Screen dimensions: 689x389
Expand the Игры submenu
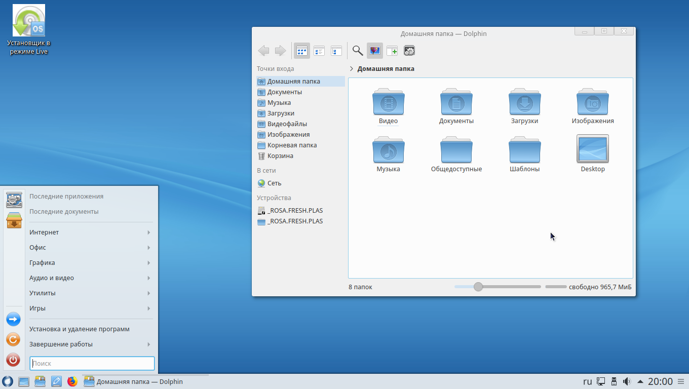pyautogui.click(x=91, y=308)
